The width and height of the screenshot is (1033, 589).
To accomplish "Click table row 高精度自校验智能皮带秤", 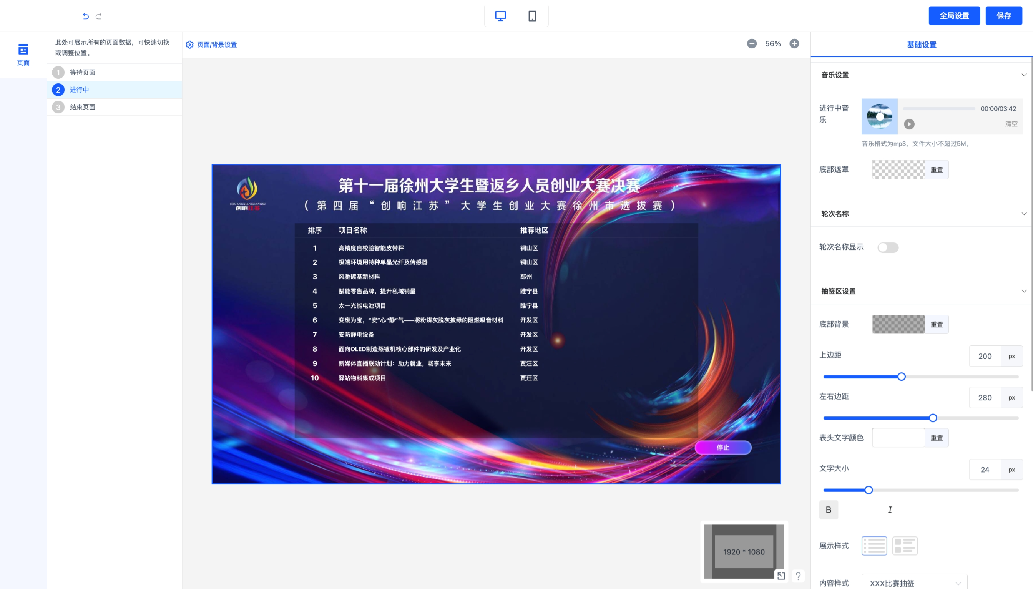I will (496, 248).
